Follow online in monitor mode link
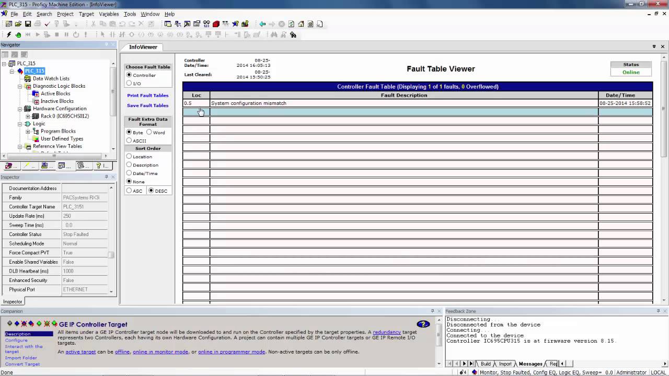Viewport: 669px width, 376px height. (160, 352)
